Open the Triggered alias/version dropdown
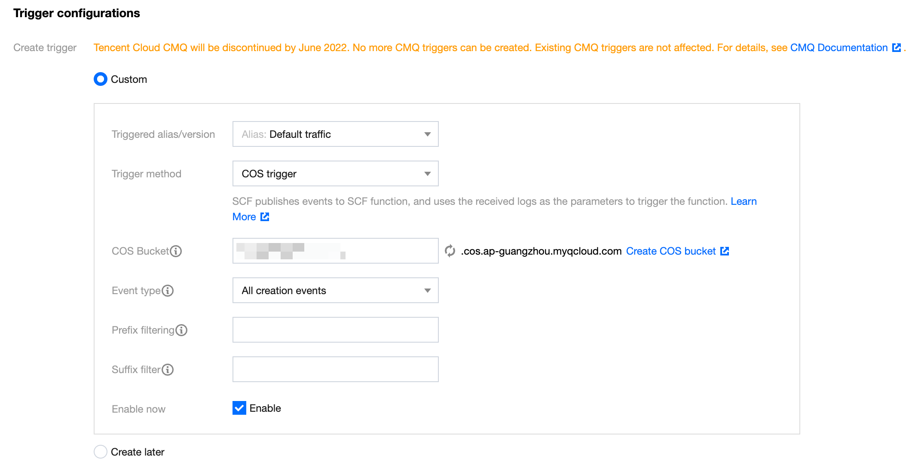 335,134
